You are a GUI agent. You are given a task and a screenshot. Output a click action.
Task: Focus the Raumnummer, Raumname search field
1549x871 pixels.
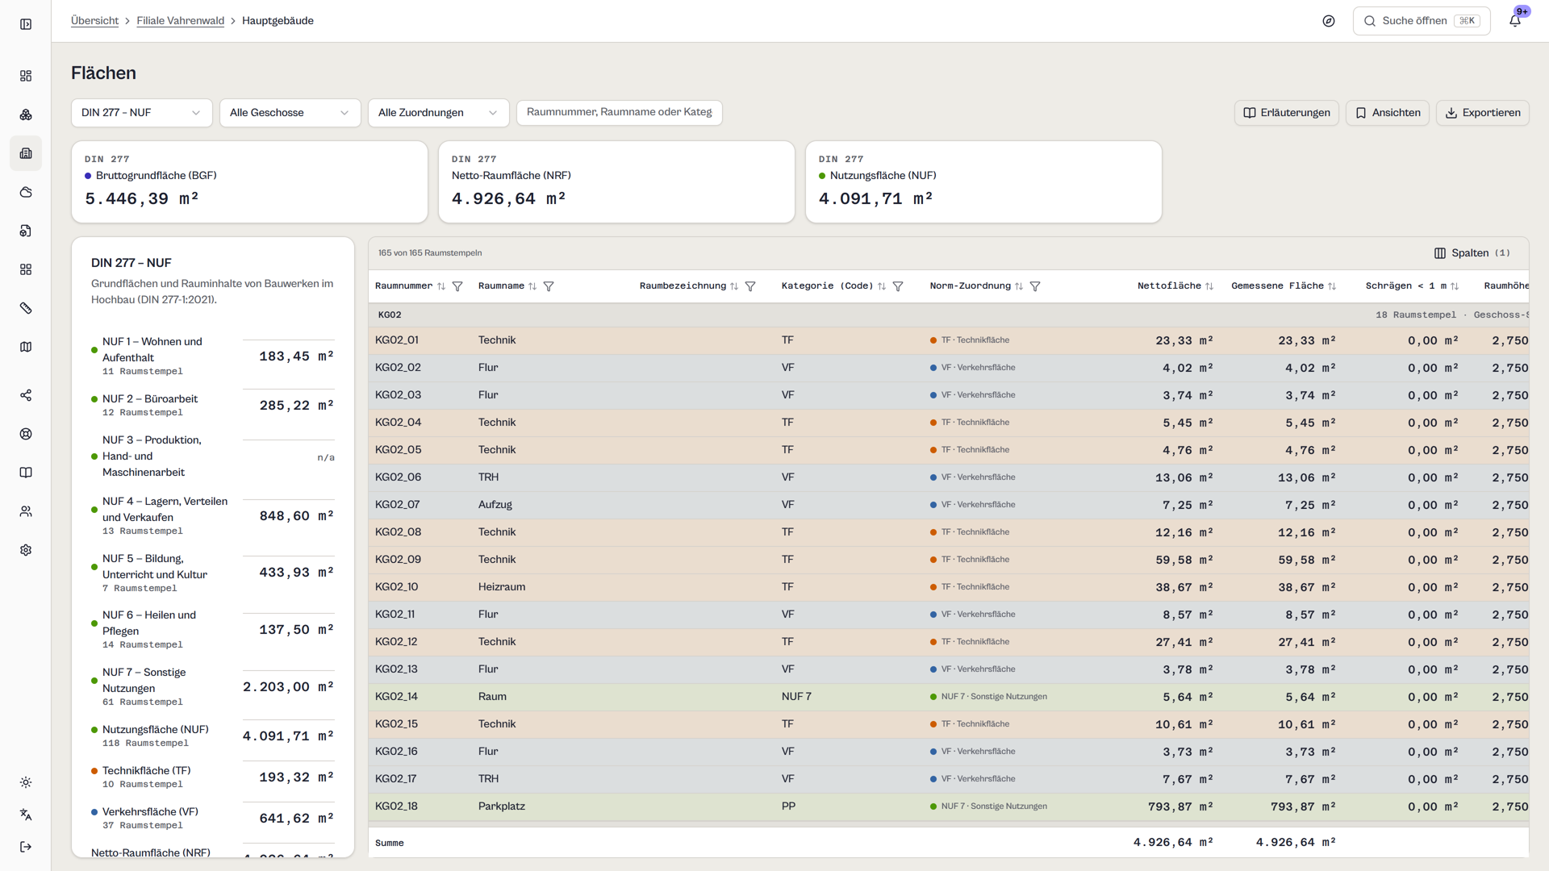[x=620, y=112]
